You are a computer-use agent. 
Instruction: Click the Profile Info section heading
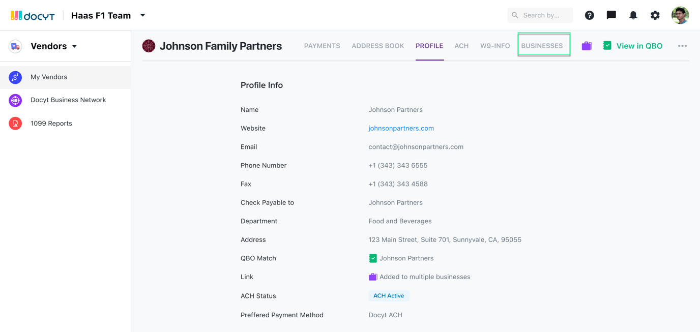pos(261,85)
